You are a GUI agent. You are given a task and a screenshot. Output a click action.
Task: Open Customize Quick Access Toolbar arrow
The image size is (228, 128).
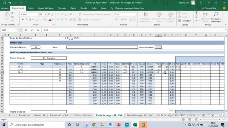point(26,3)
